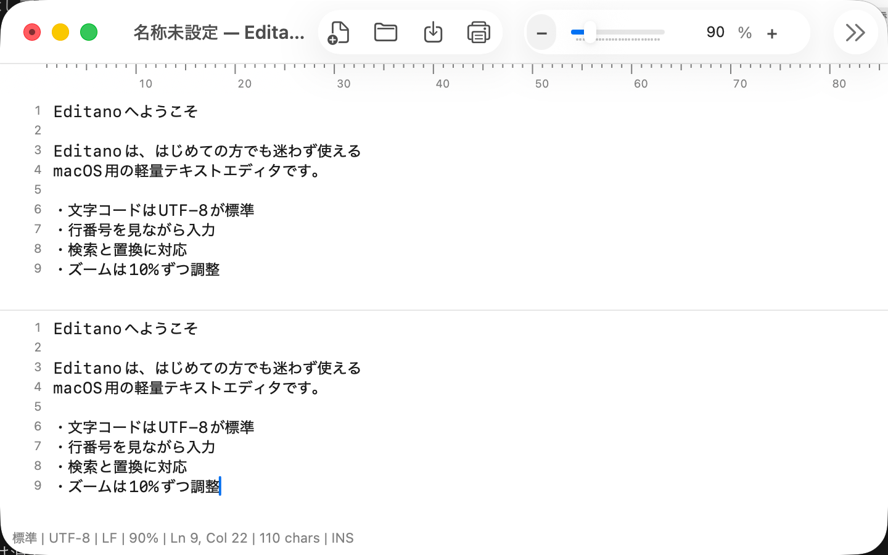Show hidden toolbar items via double chevron
The height and width of the screenshot is (555, 888).
click(855, 32)
